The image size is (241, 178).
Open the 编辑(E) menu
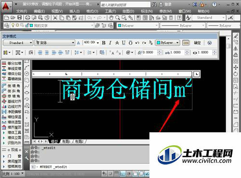tap(40, 11)
